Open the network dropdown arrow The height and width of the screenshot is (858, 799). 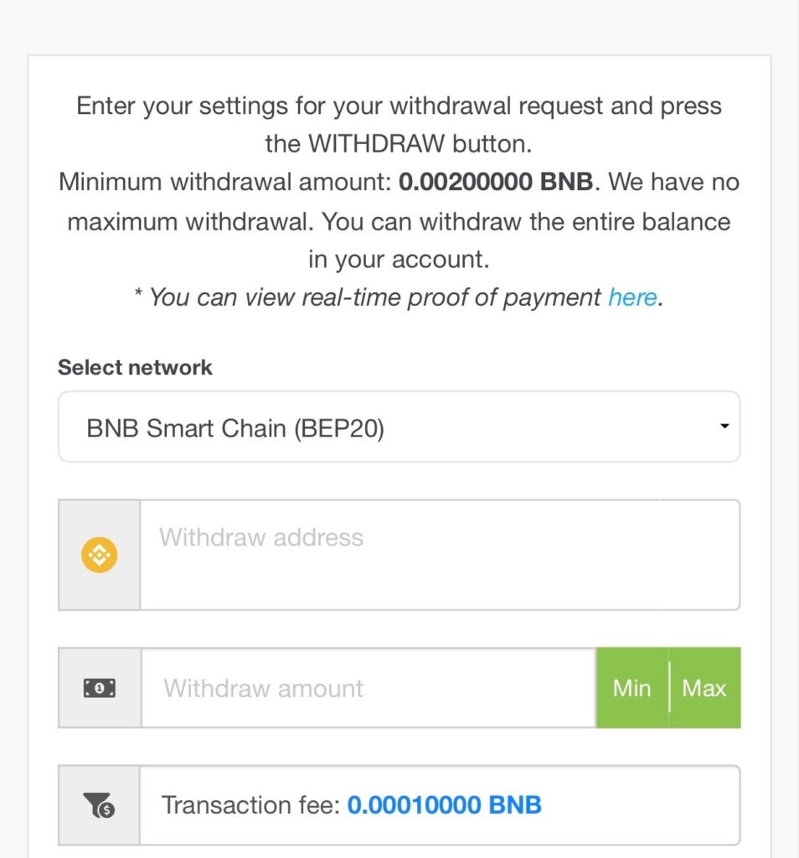click(724, 427)
